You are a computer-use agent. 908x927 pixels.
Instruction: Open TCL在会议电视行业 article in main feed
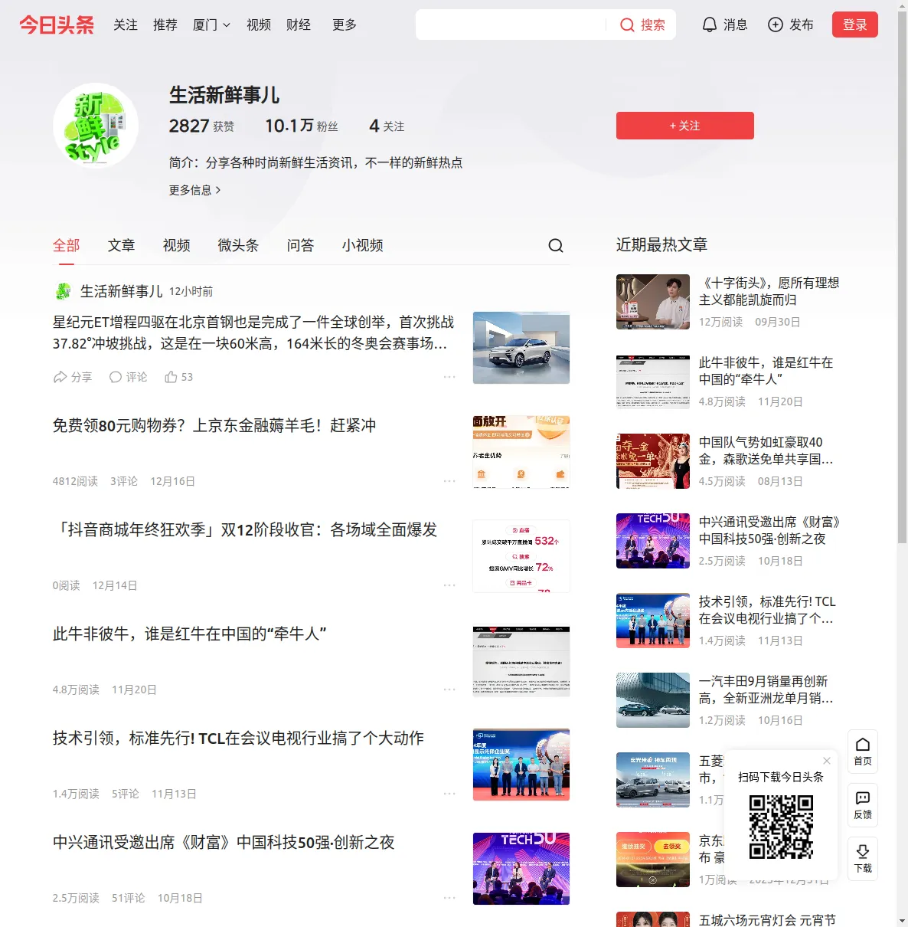[238, 739]
